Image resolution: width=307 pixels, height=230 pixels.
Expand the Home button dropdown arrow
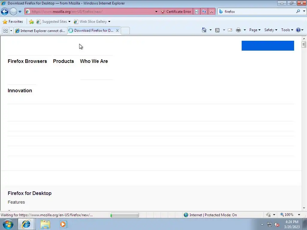pyautogui.click(x=210, y=30)
